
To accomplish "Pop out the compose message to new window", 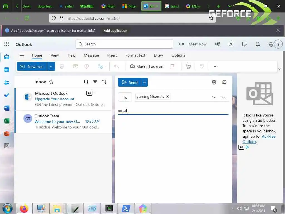I will pyautogui.click(x=224, y=82).
